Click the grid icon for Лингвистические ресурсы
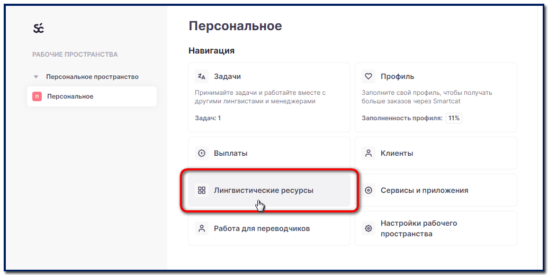The height and width of the screenshot is (275, 548). [x=202, y=190]
